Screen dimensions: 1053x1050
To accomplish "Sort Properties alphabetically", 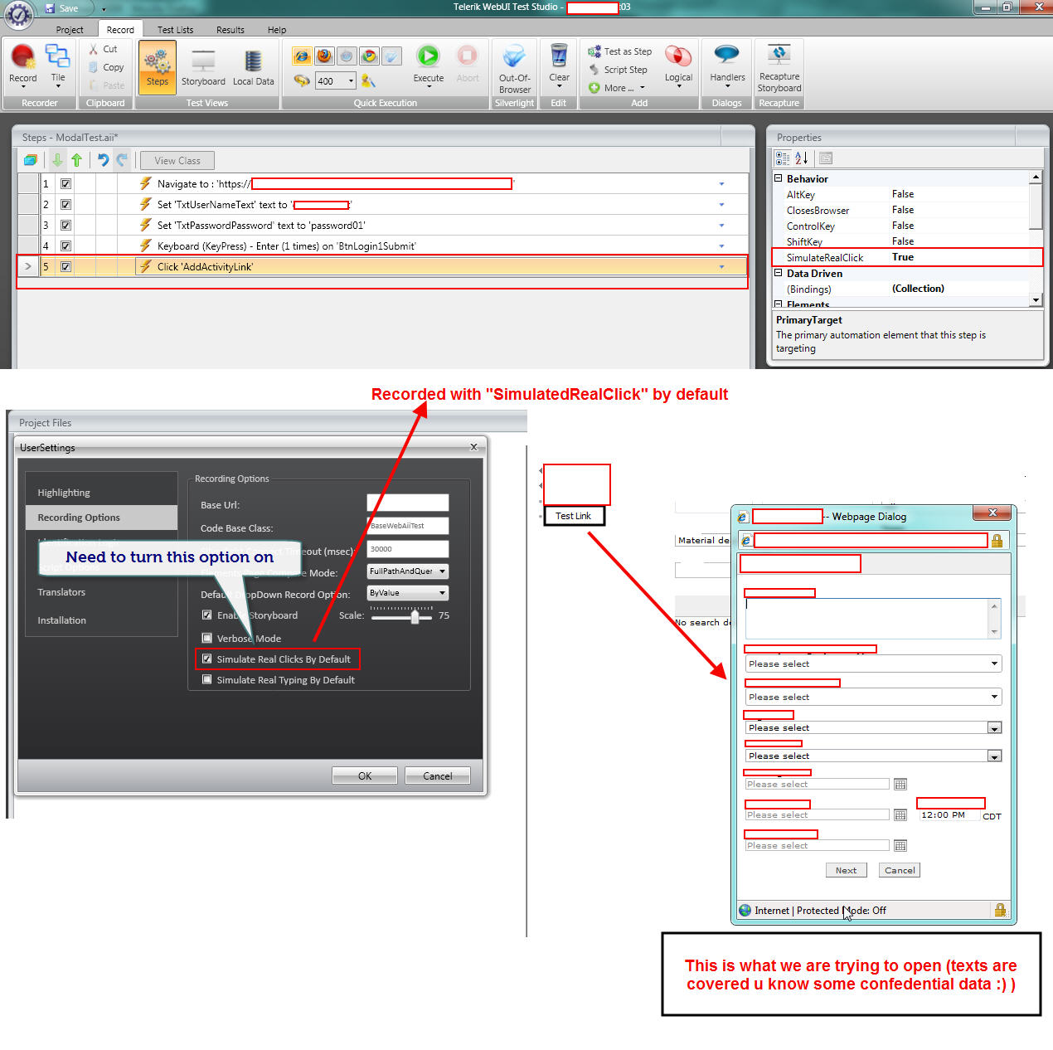I will point(802,158).
